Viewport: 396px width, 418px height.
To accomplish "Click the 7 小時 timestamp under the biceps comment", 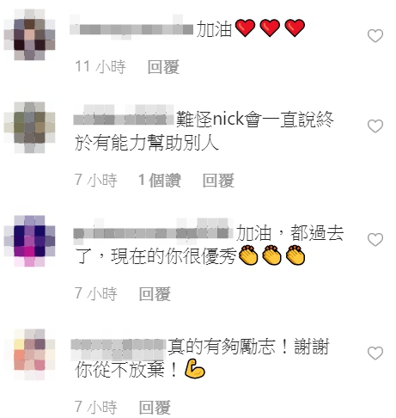I will (96, 407).
